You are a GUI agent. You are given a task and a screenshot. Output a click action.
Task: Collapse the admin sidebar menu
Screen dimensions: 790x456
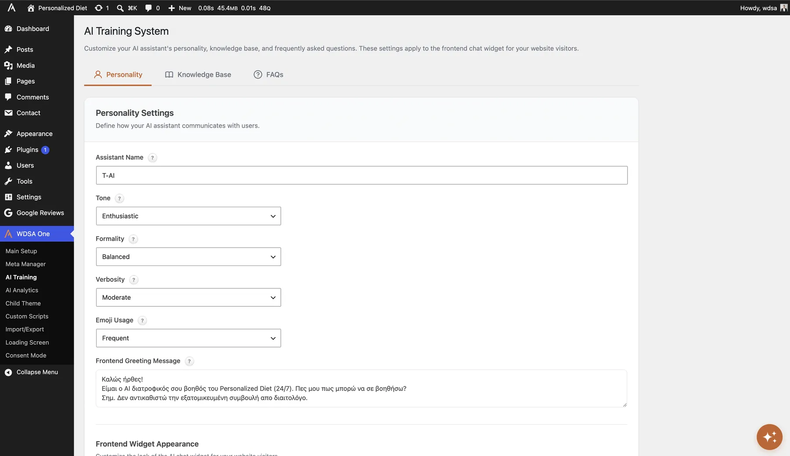coord(31,372)
